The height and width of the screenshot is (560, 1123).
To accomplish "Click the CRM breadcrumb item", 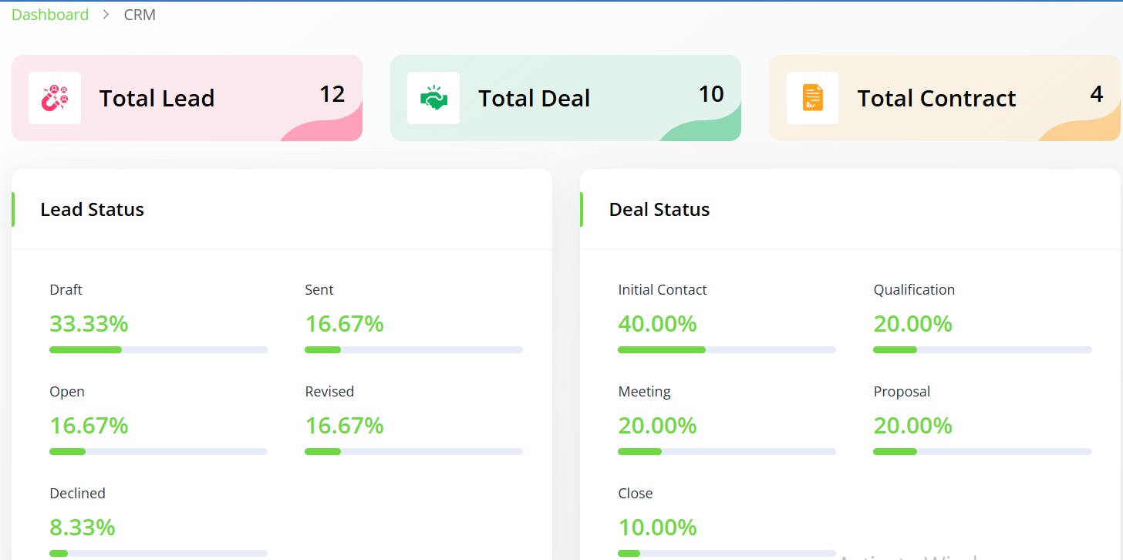I will click(x=140, y=15).
